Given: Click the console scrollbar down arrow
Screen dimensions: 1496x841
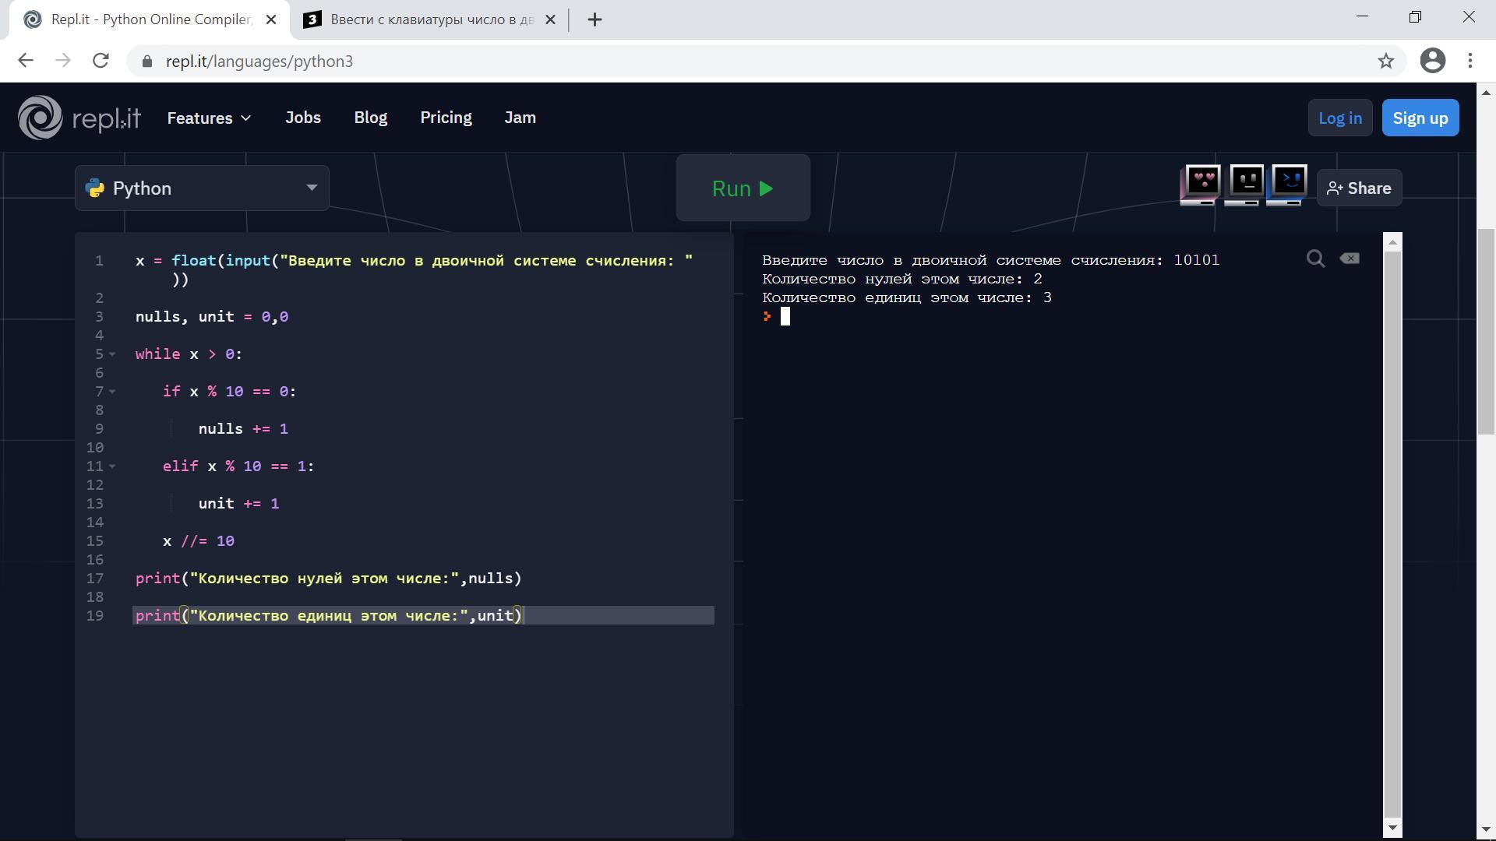Looking at the screenshot, I should point(1392,828).
